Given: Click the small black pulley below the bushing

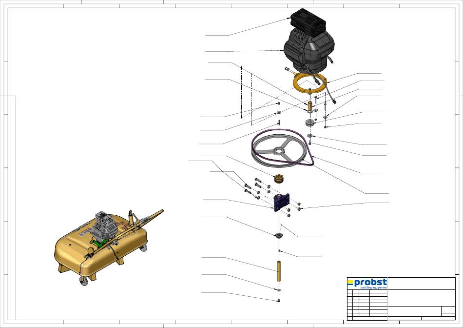Looking at the screenshot, I should [x=309, y=123].
